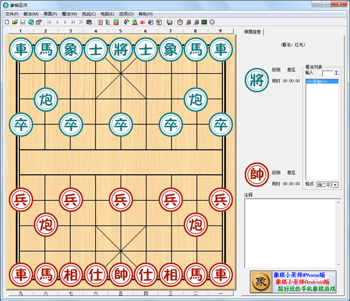
Task: Click the mobile xiangqi game ad banner
Action: [293, 282]
